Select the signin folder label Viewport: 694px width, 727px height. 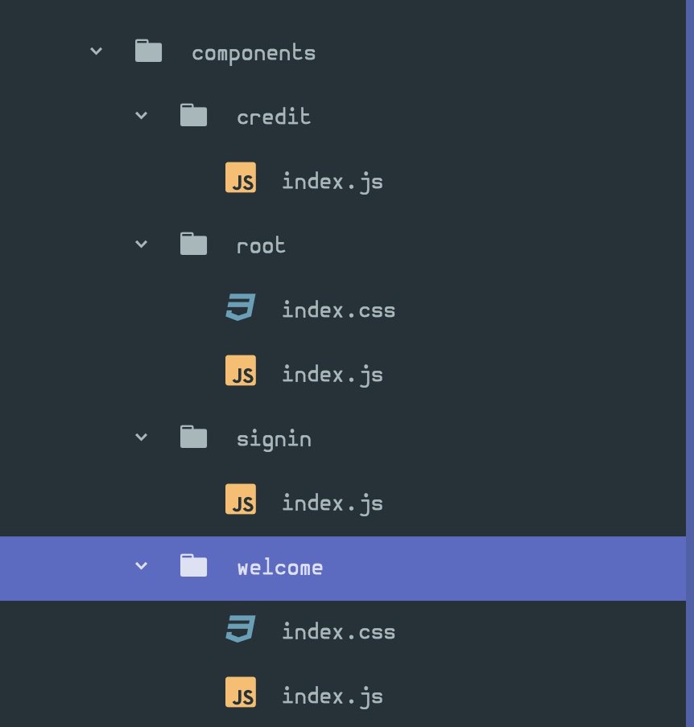[274, 439]
